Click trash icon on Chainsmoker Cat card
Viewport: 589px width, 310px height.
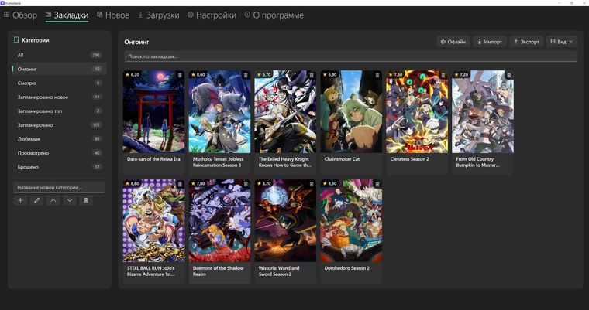(377, 75)
